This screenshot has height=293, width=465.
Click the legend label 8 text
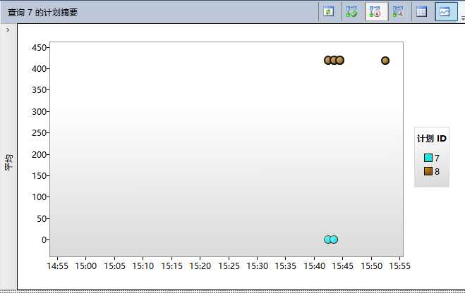pos(437,171)
